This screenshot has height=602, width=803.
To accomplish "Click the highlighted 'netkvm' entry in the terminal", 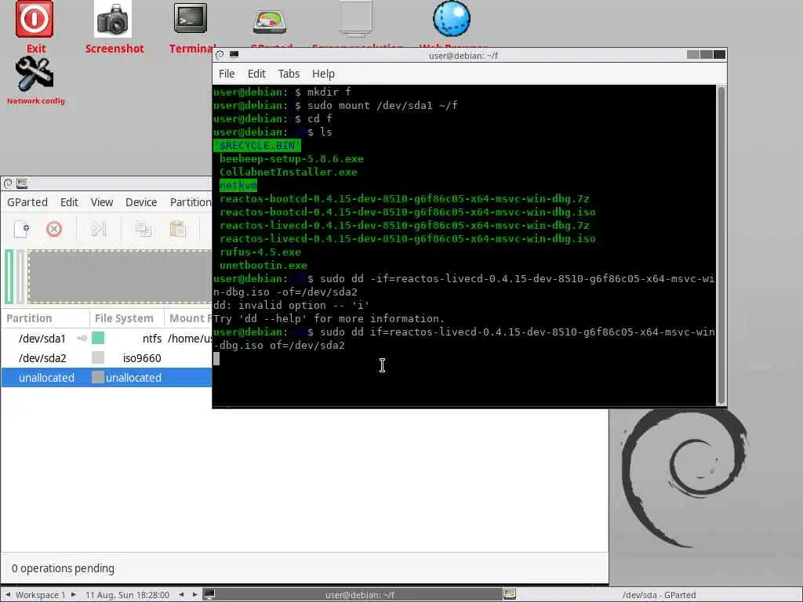I will (x=238, y=185).
